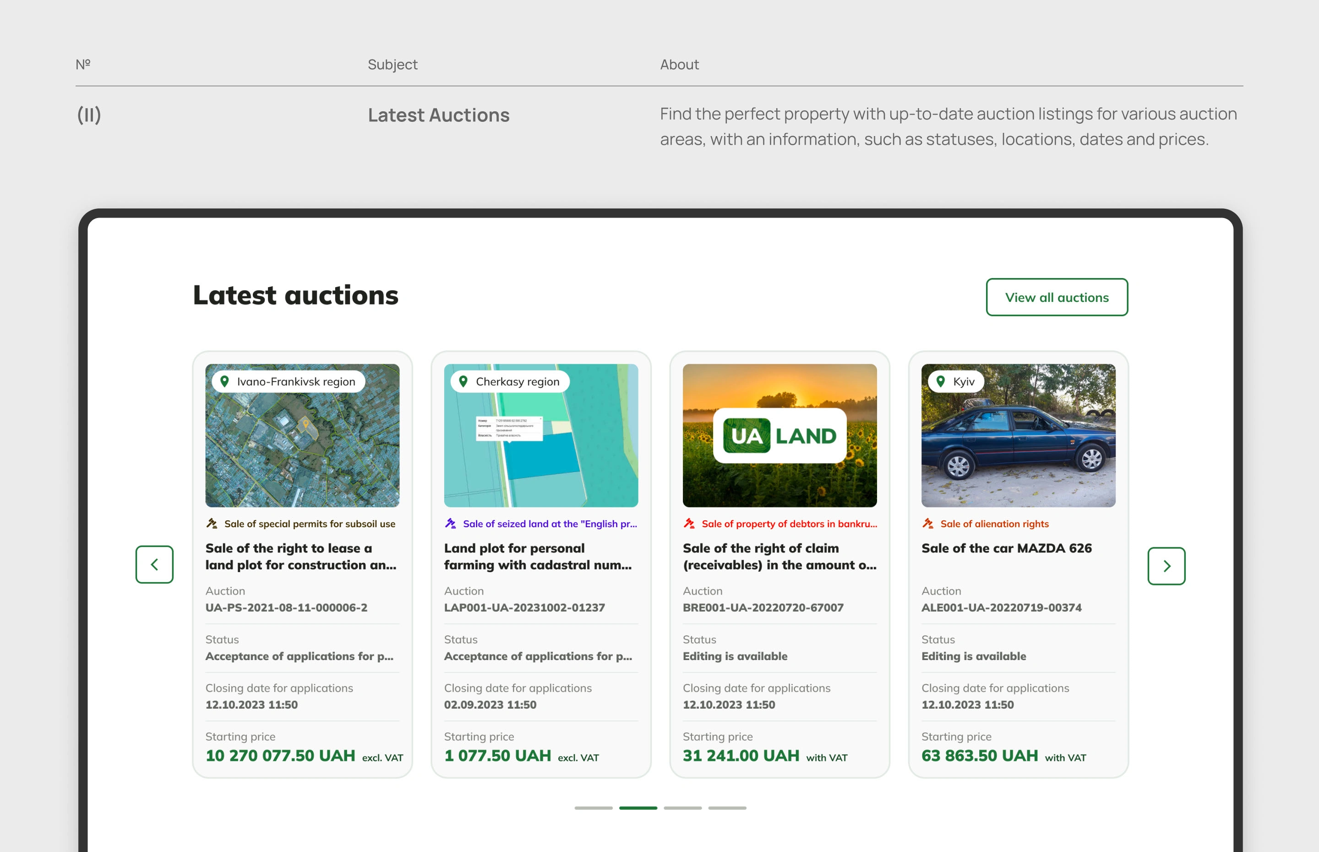Screen dimensions: 1319x852
Task: Click the Subject column header
Action: pyautogui.click(x=392, y=65)
